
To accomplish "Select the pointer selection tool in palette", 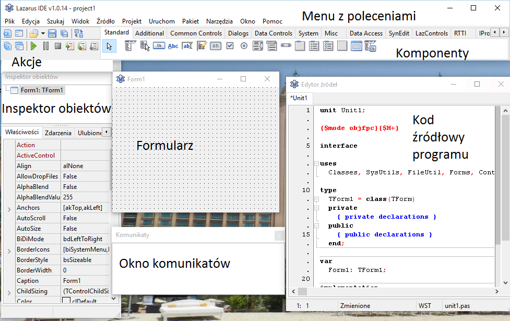I will pyautogui.click(x=109, y=46).
